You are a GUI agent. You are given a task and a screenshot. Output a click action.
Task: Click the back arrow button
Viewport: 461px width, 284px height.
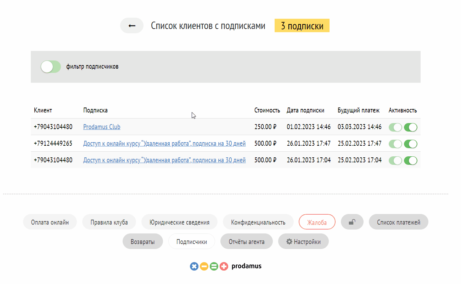tap(132, 26)
